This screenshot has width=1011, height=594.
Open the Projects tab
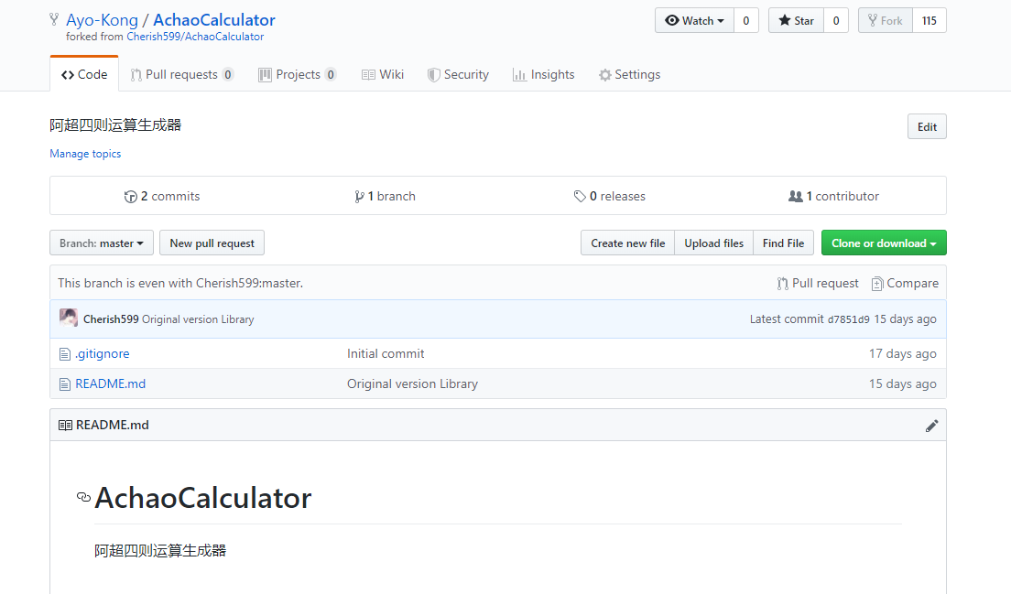[x=298, y=74]
